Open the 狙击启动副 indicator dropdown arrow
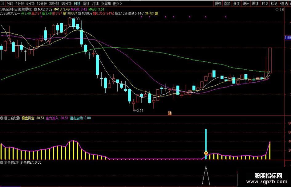Viewport: 291px width, 187px height. tap(2, 118)
